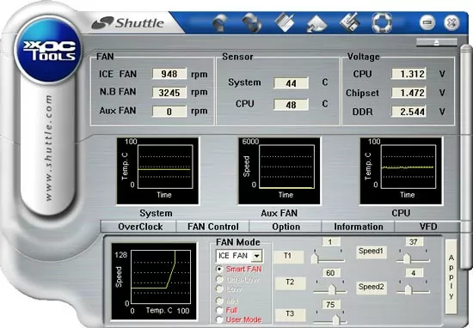This screenshot has height=328, width=473.
Task: Select the Full fan mode radio
Action: 219,310
